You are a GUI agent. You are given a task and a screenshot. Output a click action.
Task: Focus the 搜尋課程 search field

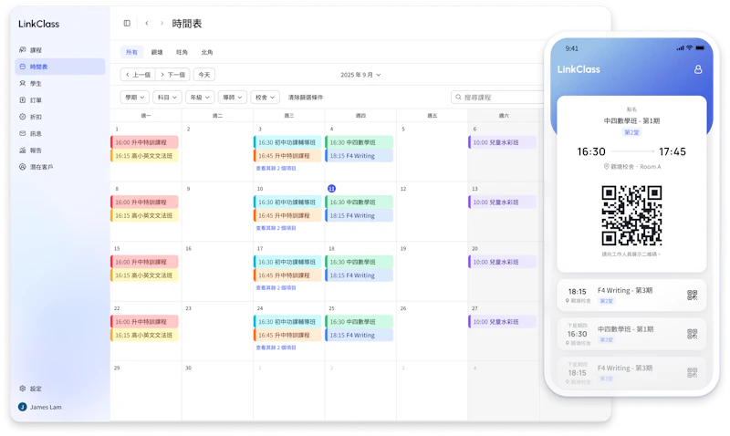[x=497, y=98]
